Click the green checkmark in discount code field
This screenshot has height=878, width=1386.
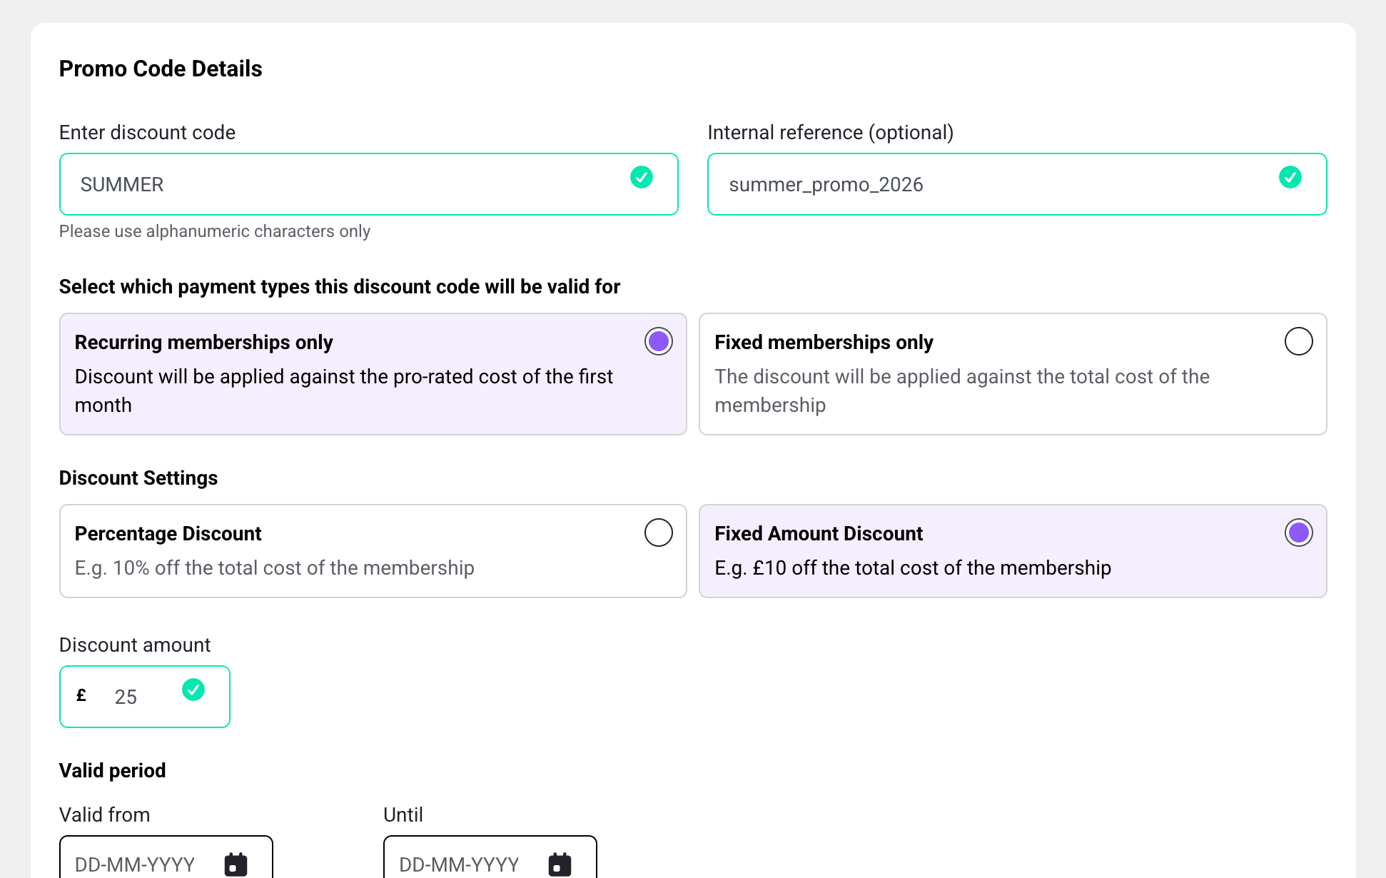642,177
